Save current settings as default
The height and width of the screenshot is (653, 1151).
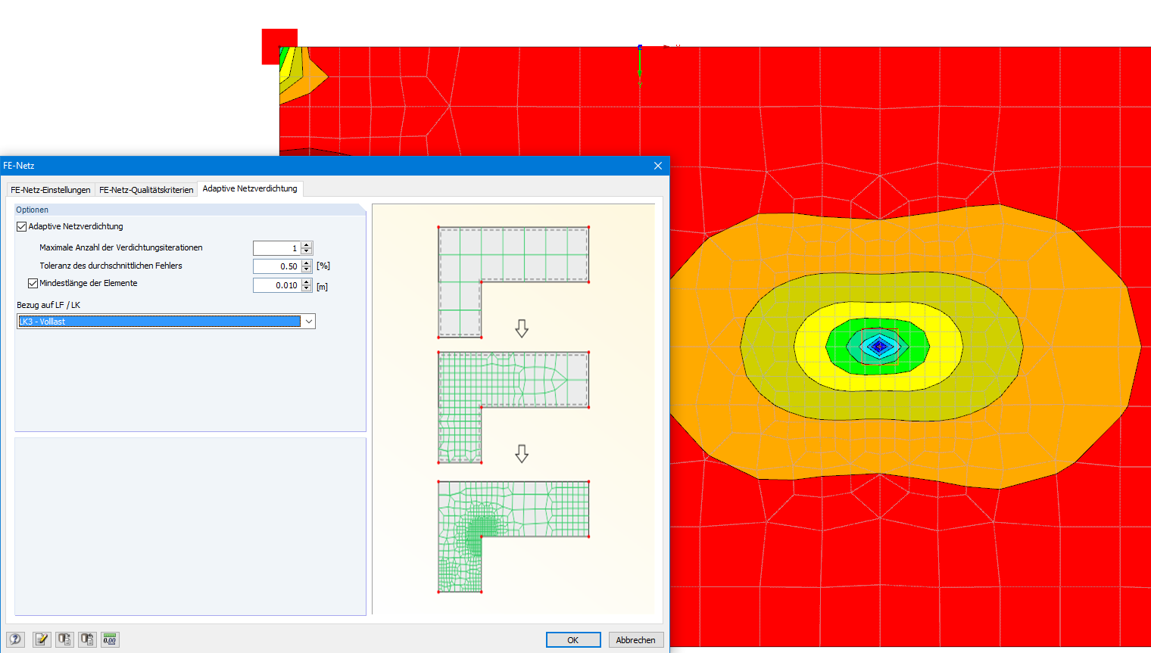click(x=64, y=639)
